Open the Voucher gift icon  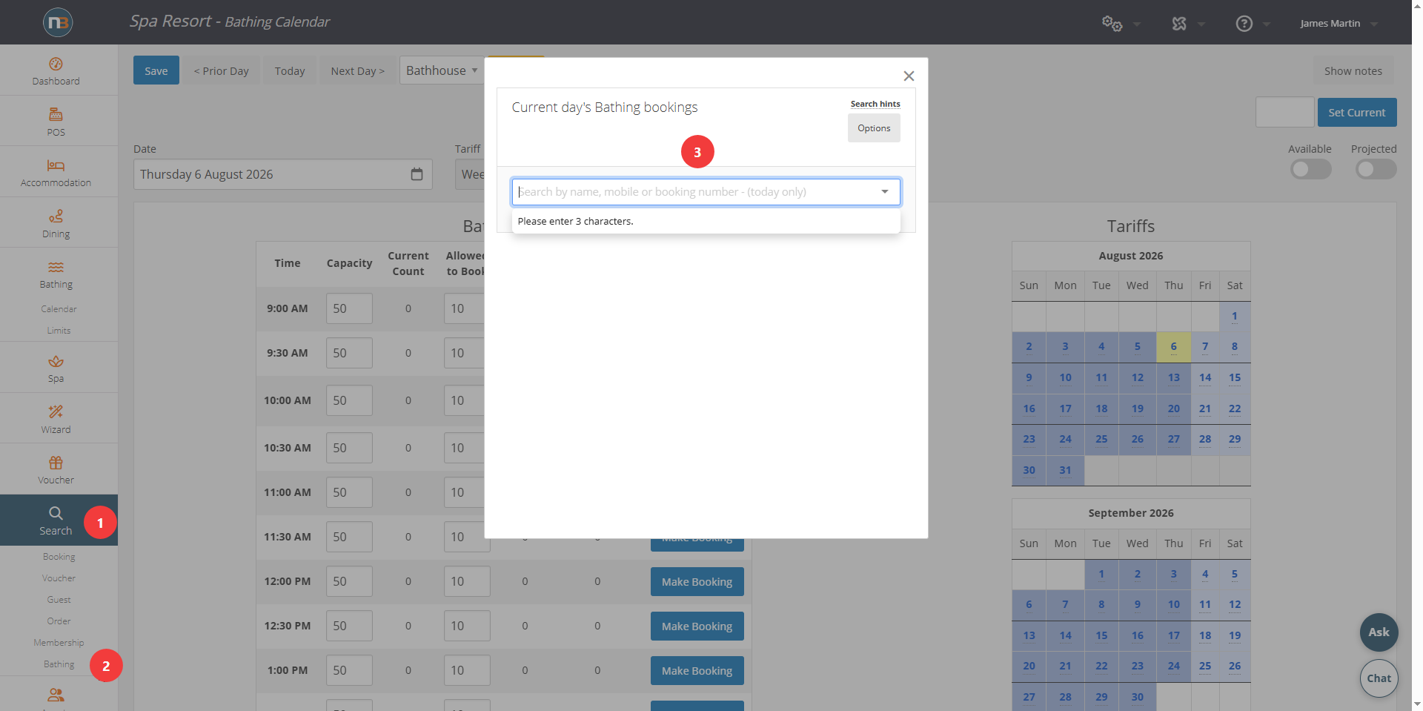56,463
